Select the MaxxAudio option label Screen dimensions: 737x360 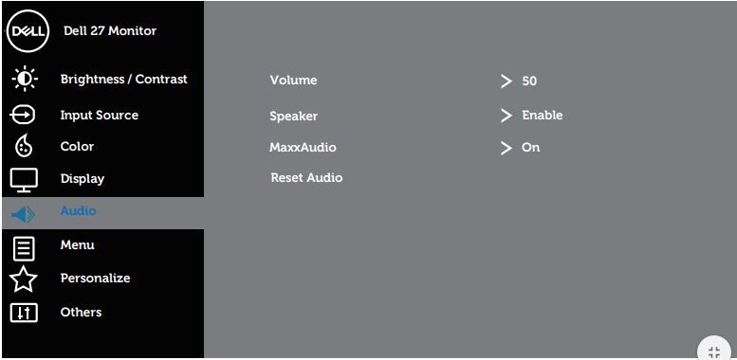(303, 148)
